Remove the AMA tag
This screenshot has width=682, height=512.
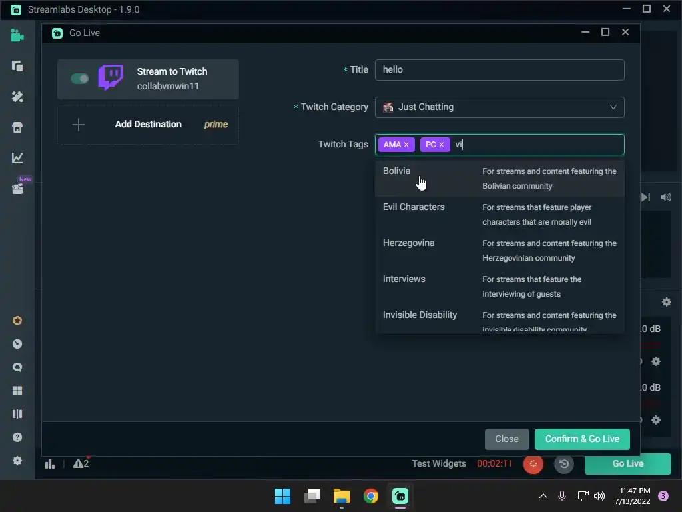point(406,145)
